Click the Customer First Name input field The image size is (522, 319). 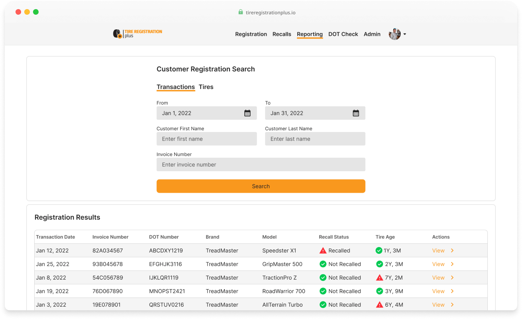coord(206,139)
